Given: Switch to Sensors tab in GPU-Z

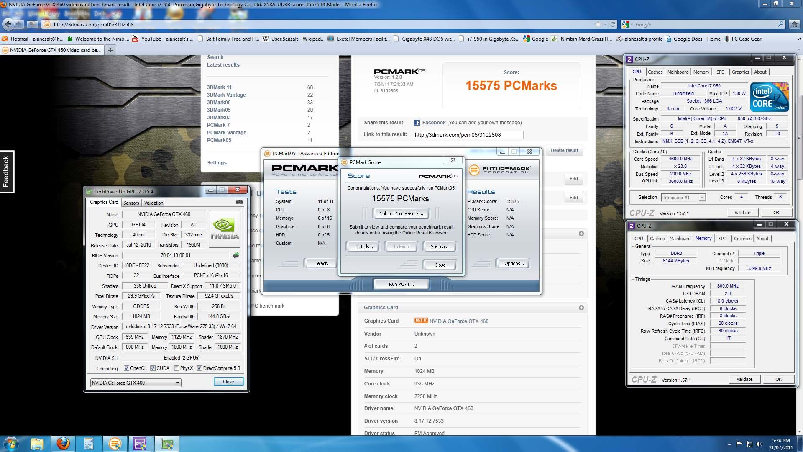Looking at the screenshot, I should pyautogui.click(x=131, y=203).
